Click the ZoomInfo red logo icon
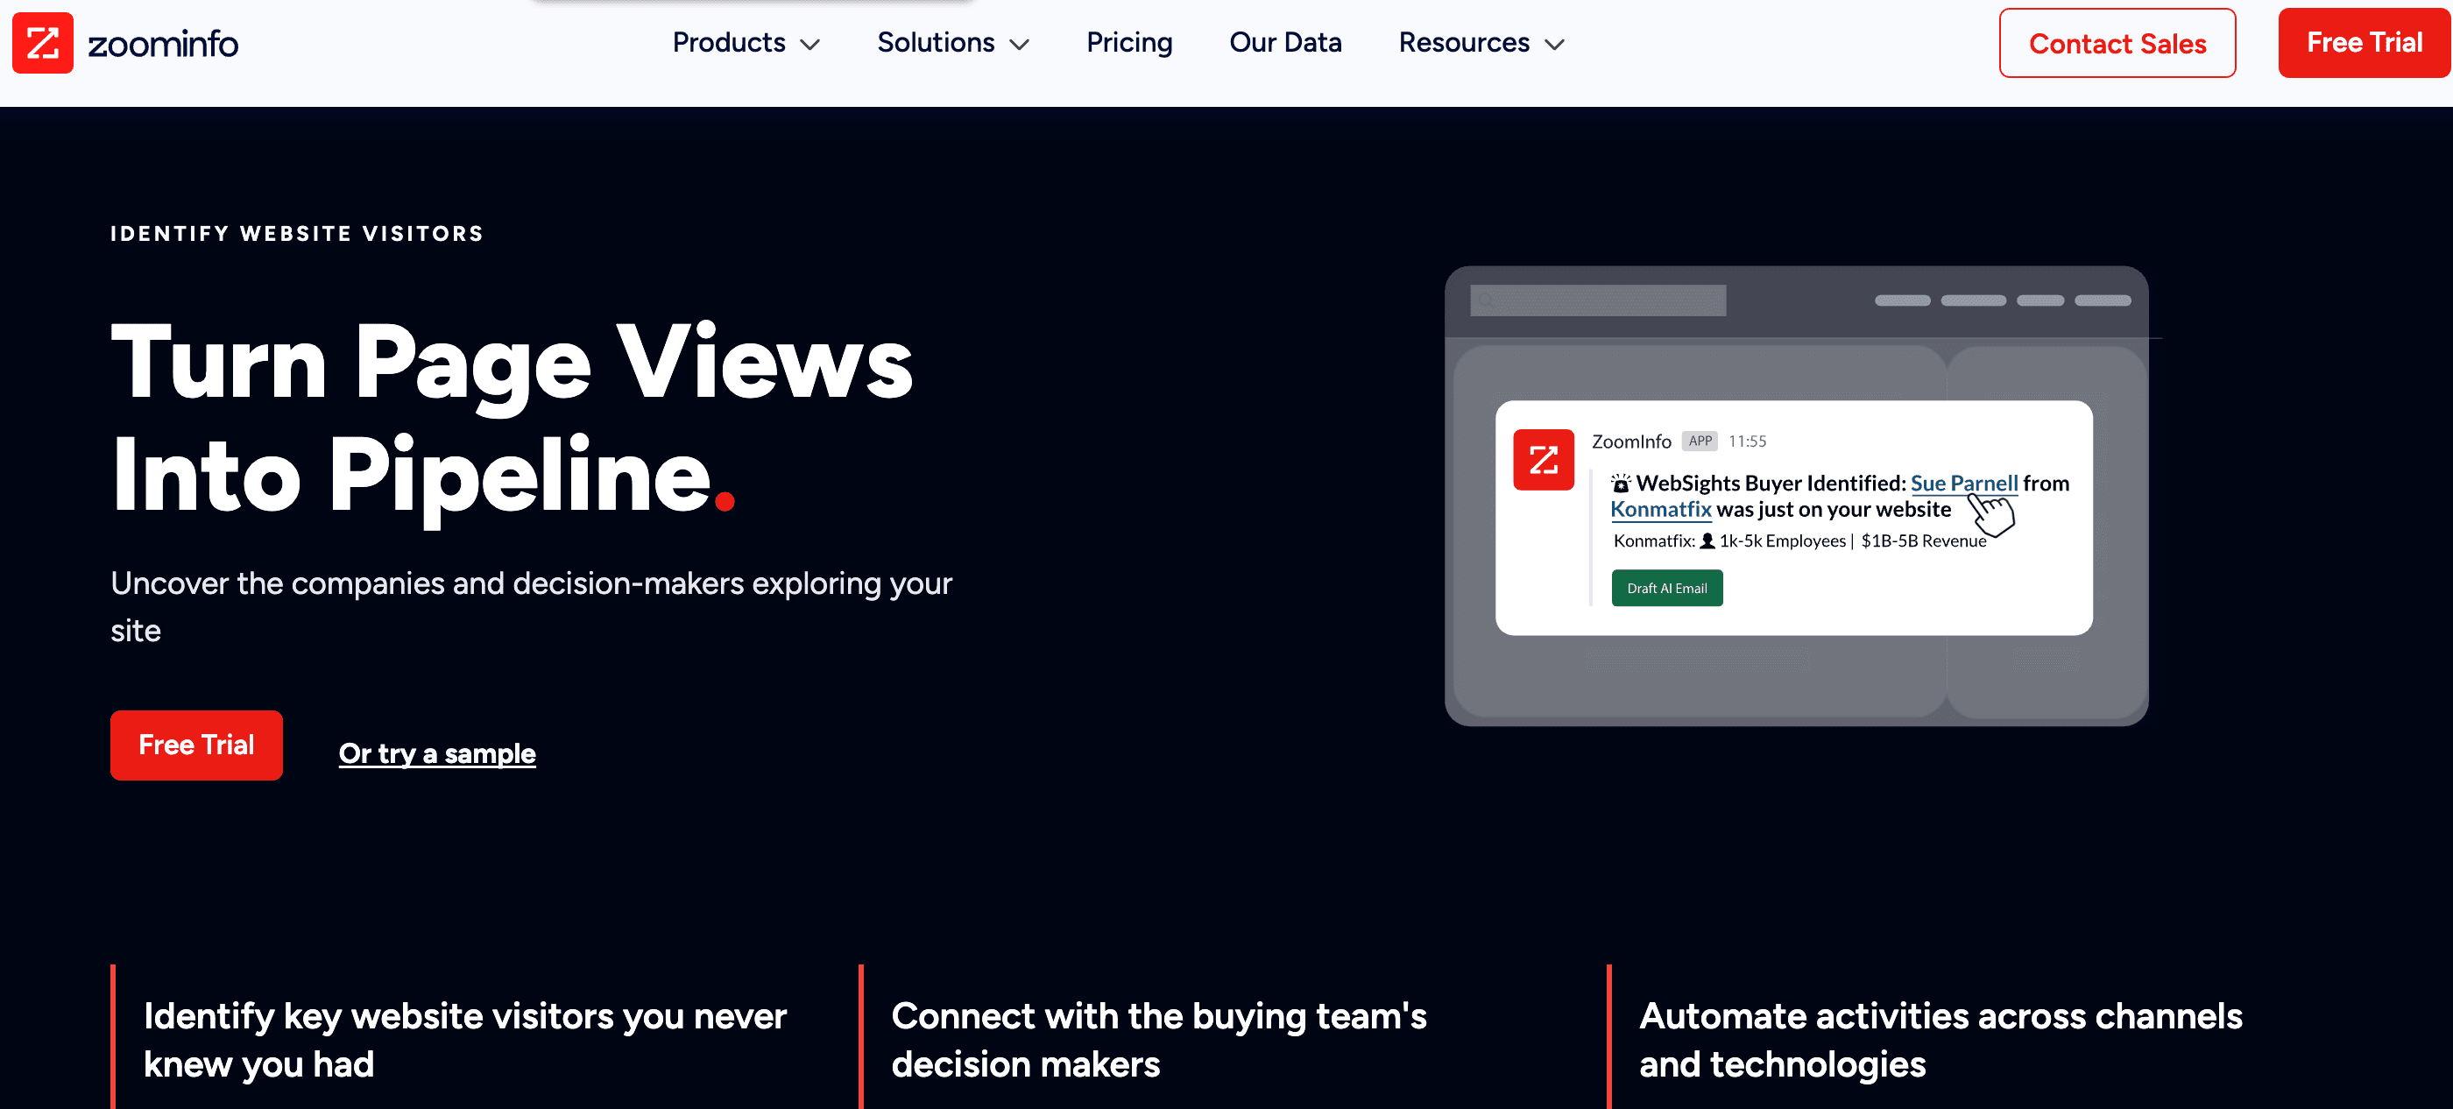Image resolution: width=2453 pixels, height=1109 pixels. click(42, 43)
